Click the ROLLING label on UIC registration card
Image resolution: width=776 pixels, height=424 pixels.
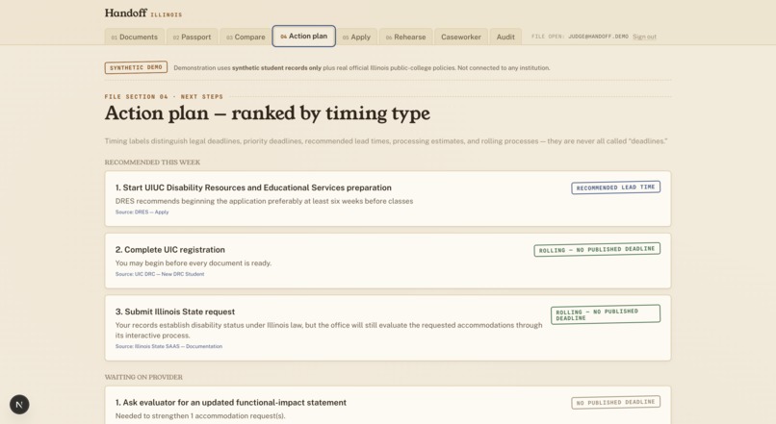tap(597, 250)
